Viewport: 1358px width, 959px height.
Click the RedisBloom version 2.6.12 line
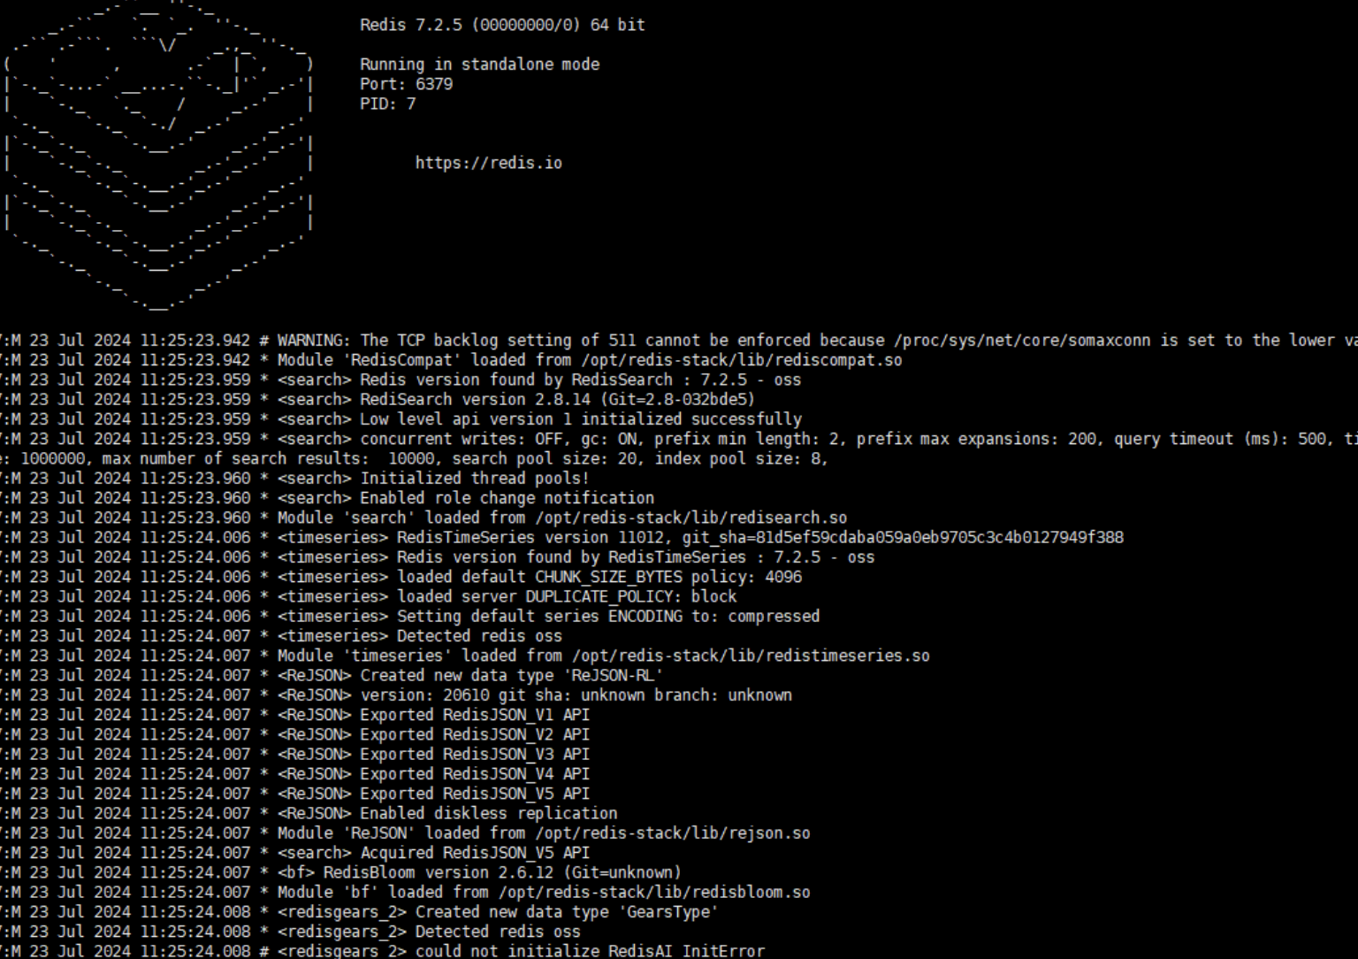(x=340, y=872)
